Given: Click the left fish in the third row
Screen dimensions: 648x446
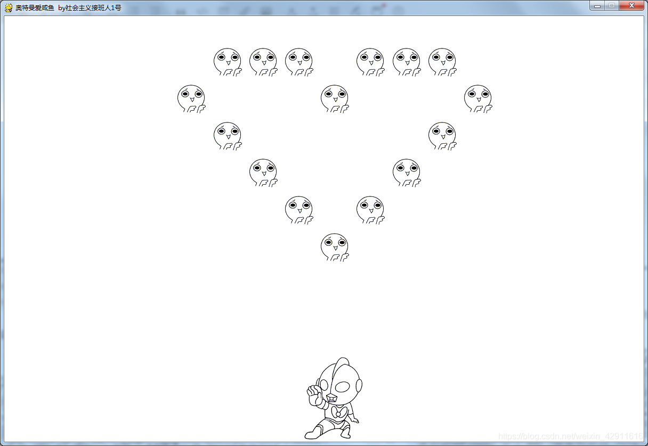Looking at the screenshot, I should tap(228, 136).
